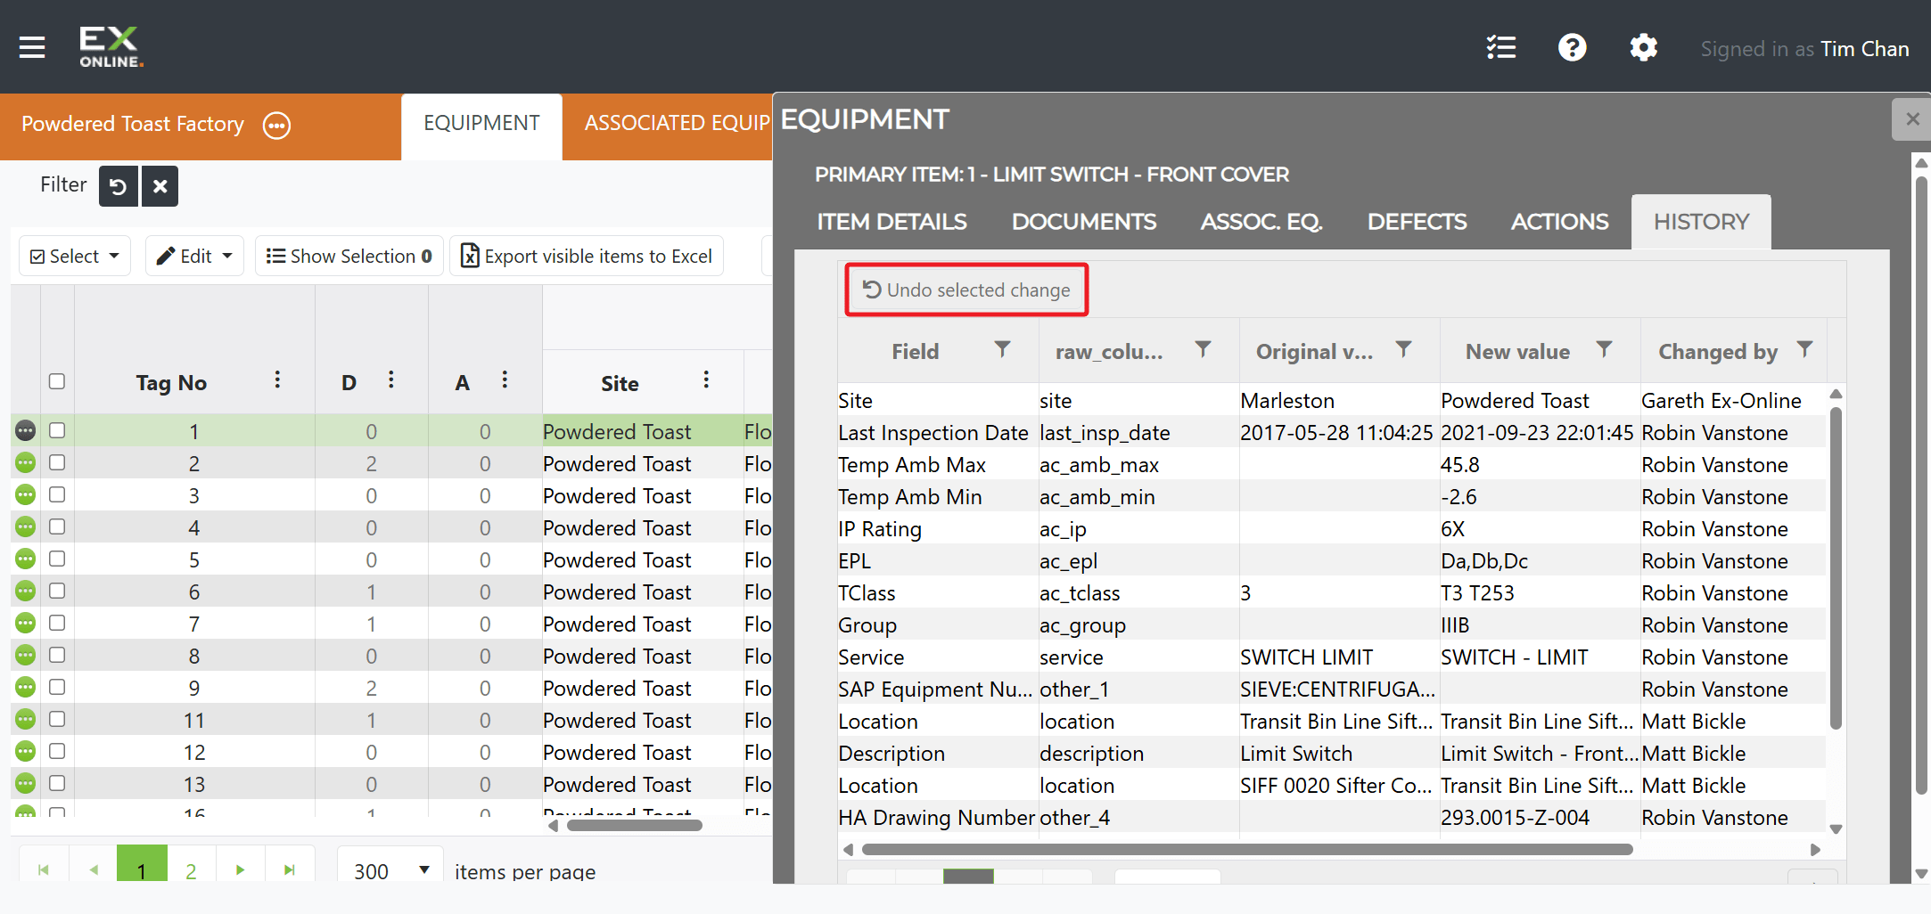1931x914 pixels.
Task: Click the Powdered Toast Factory options ellipsis icon
Action: coord(277,126)
